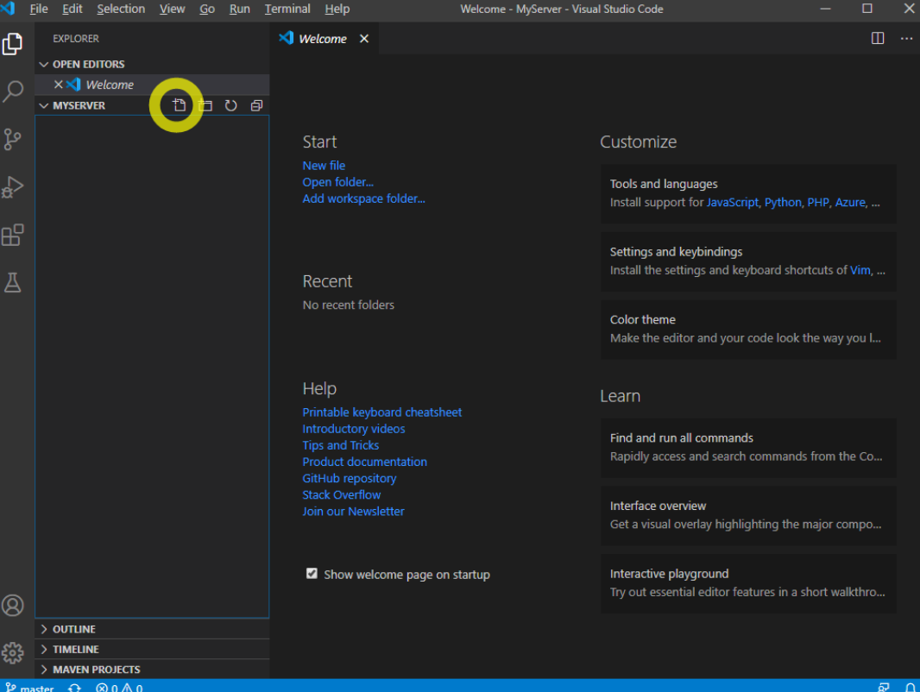920x692 pixels.
Task: Toggle Show welcome page on startup
Action: [312, 574]
